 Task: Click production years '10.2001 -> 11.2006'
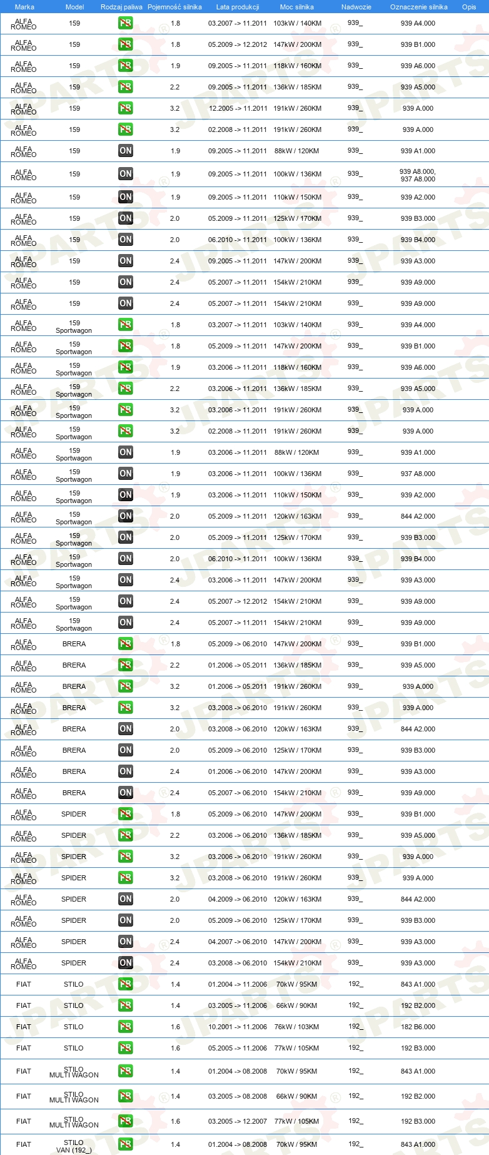[238, 1027]
